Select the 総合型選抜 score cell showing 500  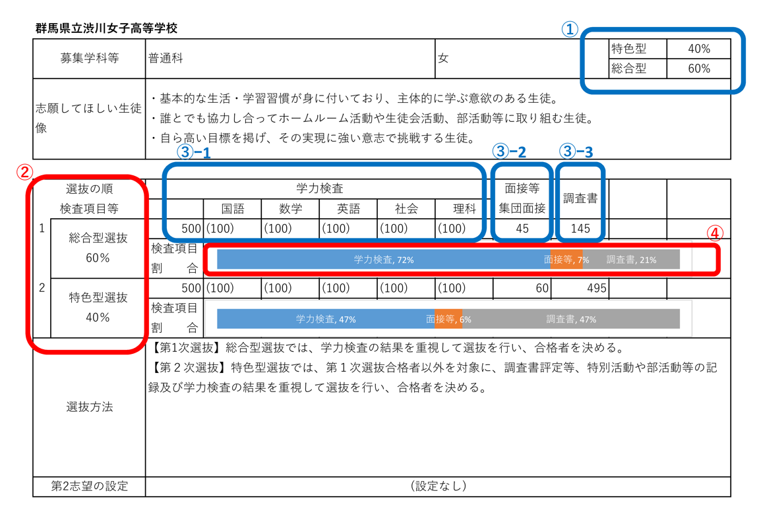tap(191, 228)
